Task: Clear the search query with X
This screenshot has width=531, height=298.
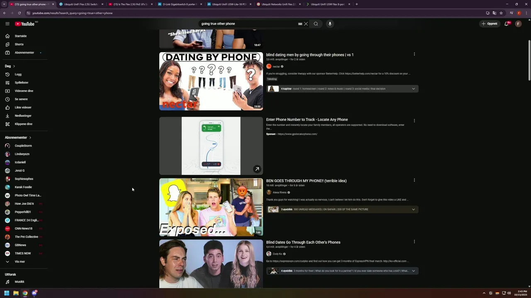Action: click(306, 24)
